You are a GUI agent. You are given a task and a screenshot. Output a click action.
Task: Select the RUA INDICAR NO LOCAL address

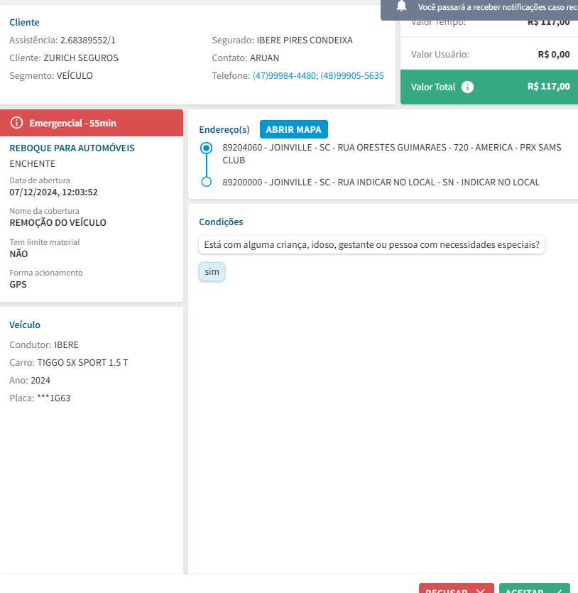(381, 183)
